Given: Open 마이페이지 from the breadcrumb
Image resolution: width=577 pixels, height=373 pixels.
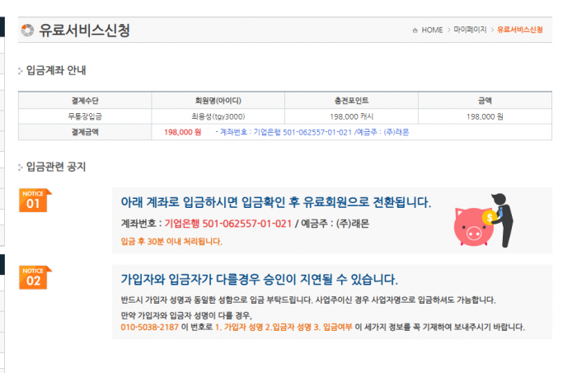Looking at the screenshot, I should pos(470,31).
